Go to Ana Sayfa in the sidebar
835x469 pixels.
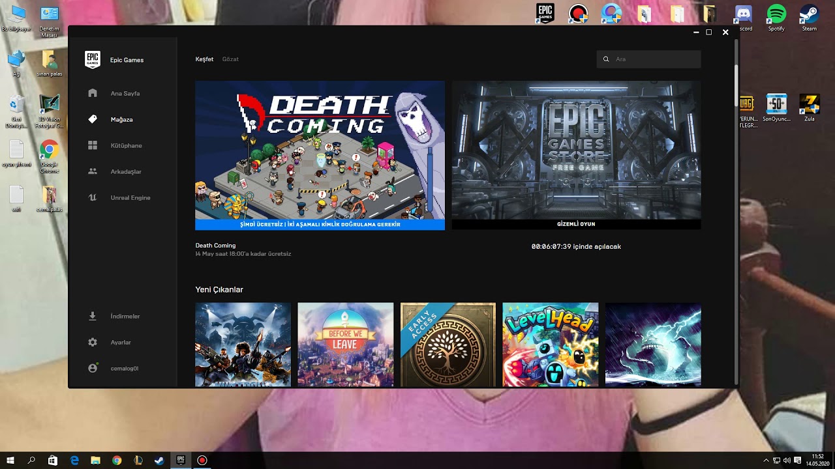point(125,93)
